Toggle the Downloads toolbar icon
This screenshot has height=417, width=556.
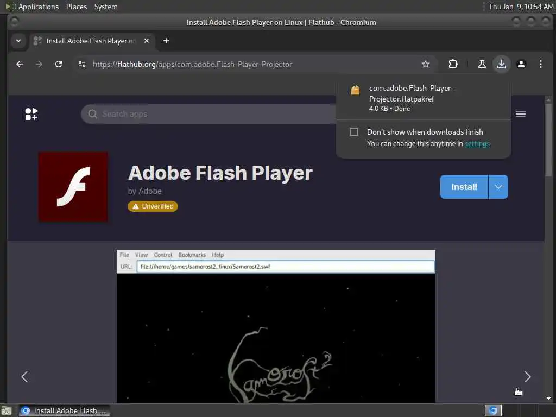click(x=501, y=64)
